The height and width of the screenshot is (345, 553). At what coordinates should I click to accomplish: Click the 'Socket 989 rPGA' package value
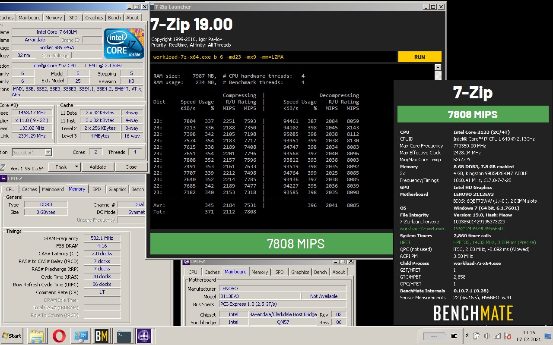click(x=57, y=47)
